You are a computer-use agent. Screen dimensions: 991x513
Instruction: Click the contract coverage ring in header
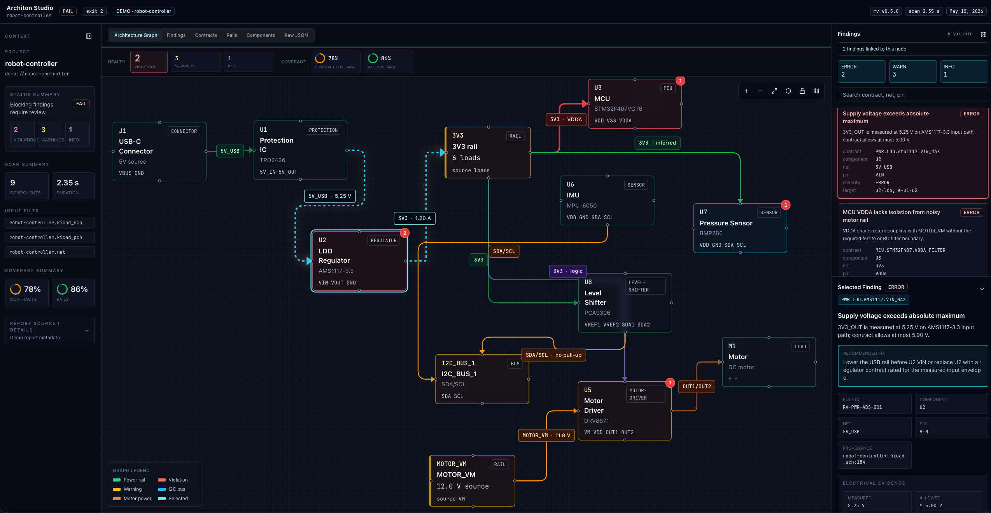tap(320, 58)
